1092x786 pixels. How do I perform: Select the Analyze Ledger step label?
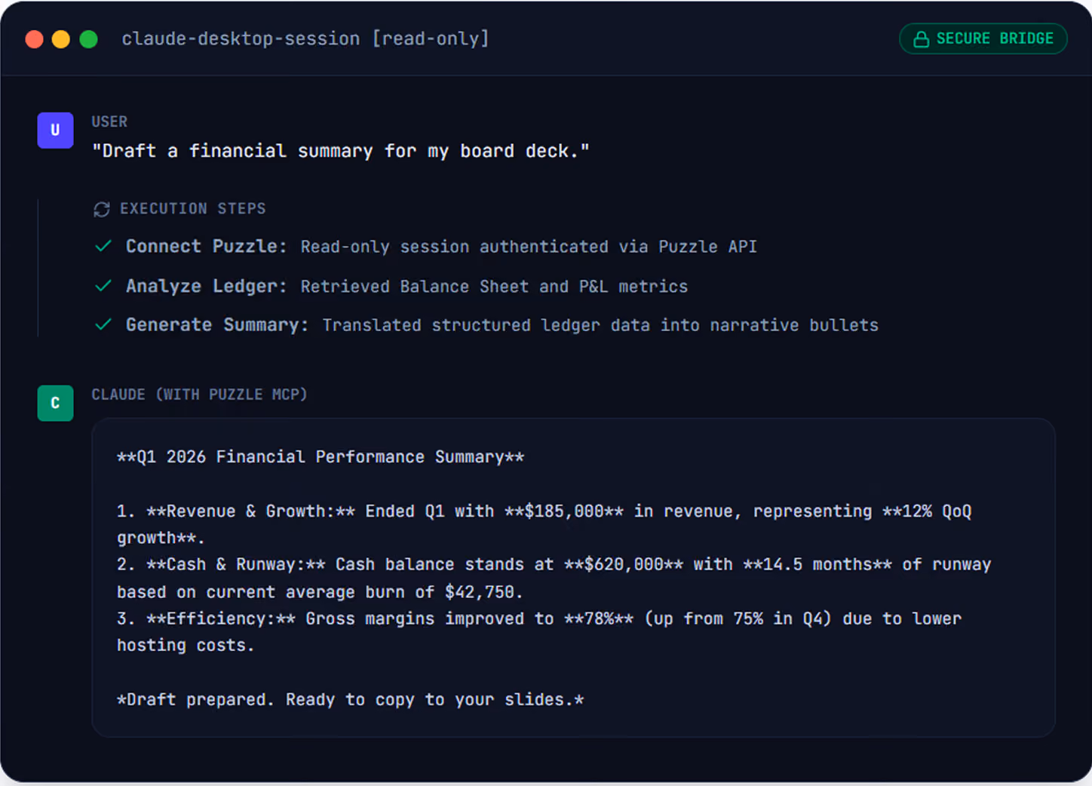tap(206, 287)
